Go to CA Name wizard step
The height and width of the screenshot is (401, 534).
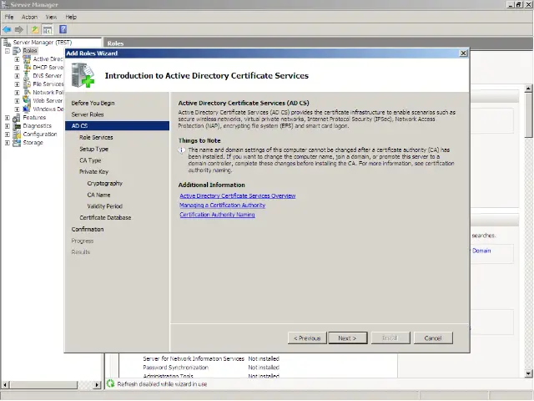pos(98,195)
